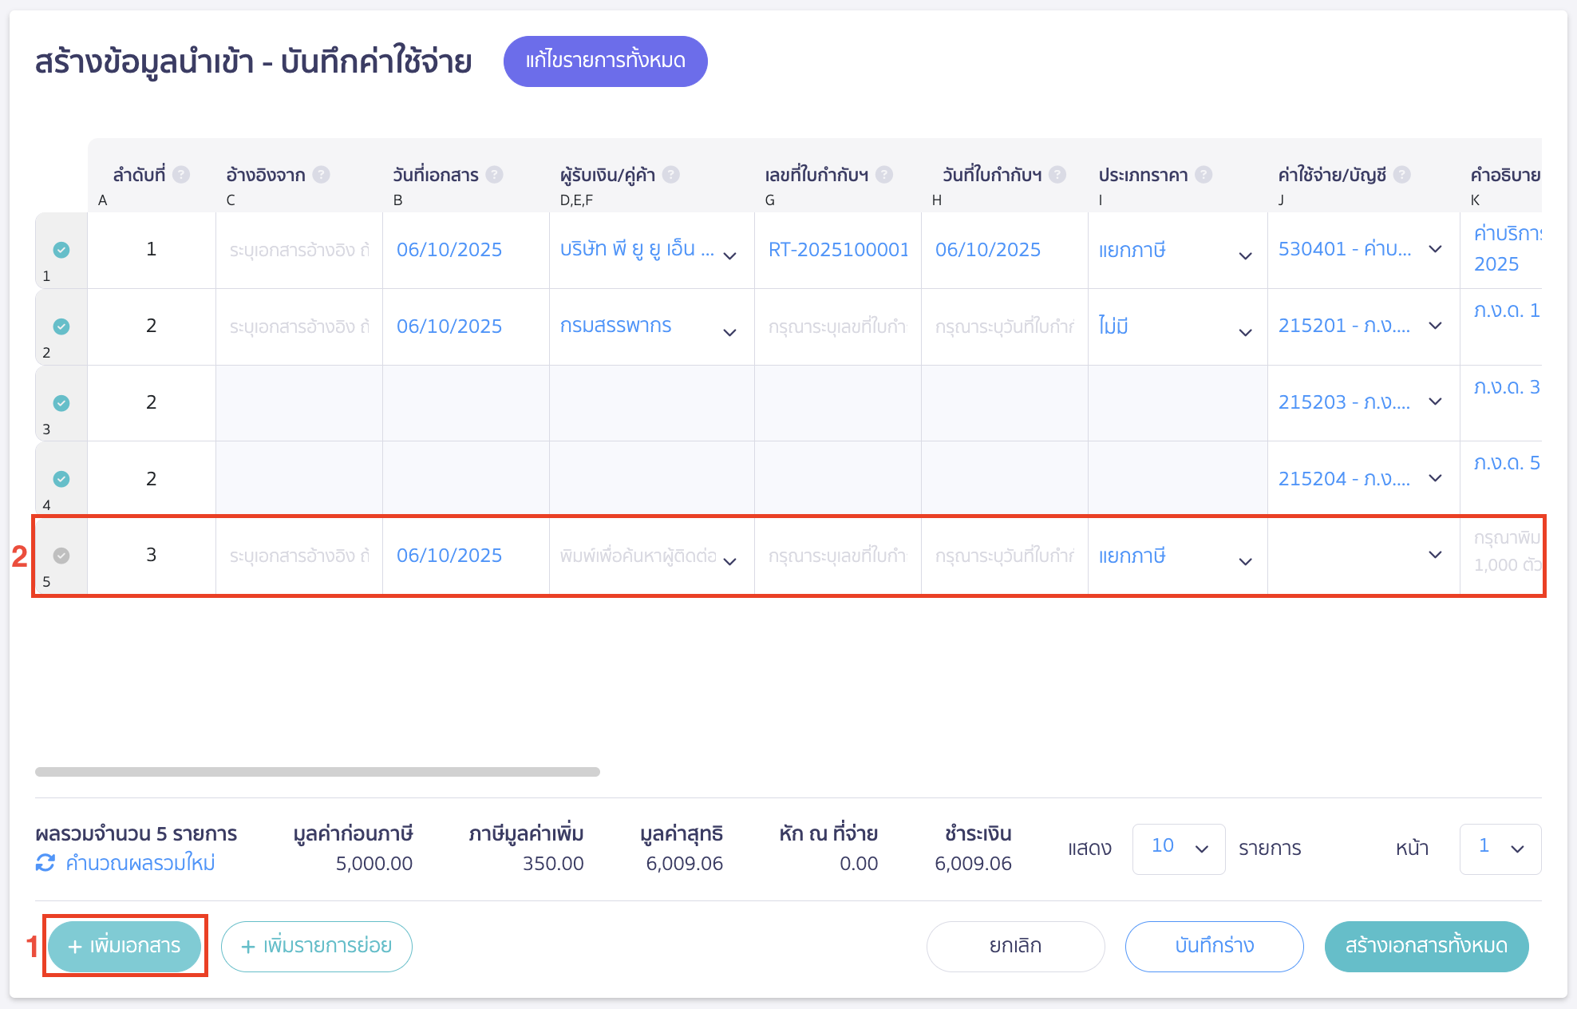Viewport: 1577px width, 1009px height.
Task: Click the help icon beside อ้างอิงจาก column header
Action: (x=321, y=174)
